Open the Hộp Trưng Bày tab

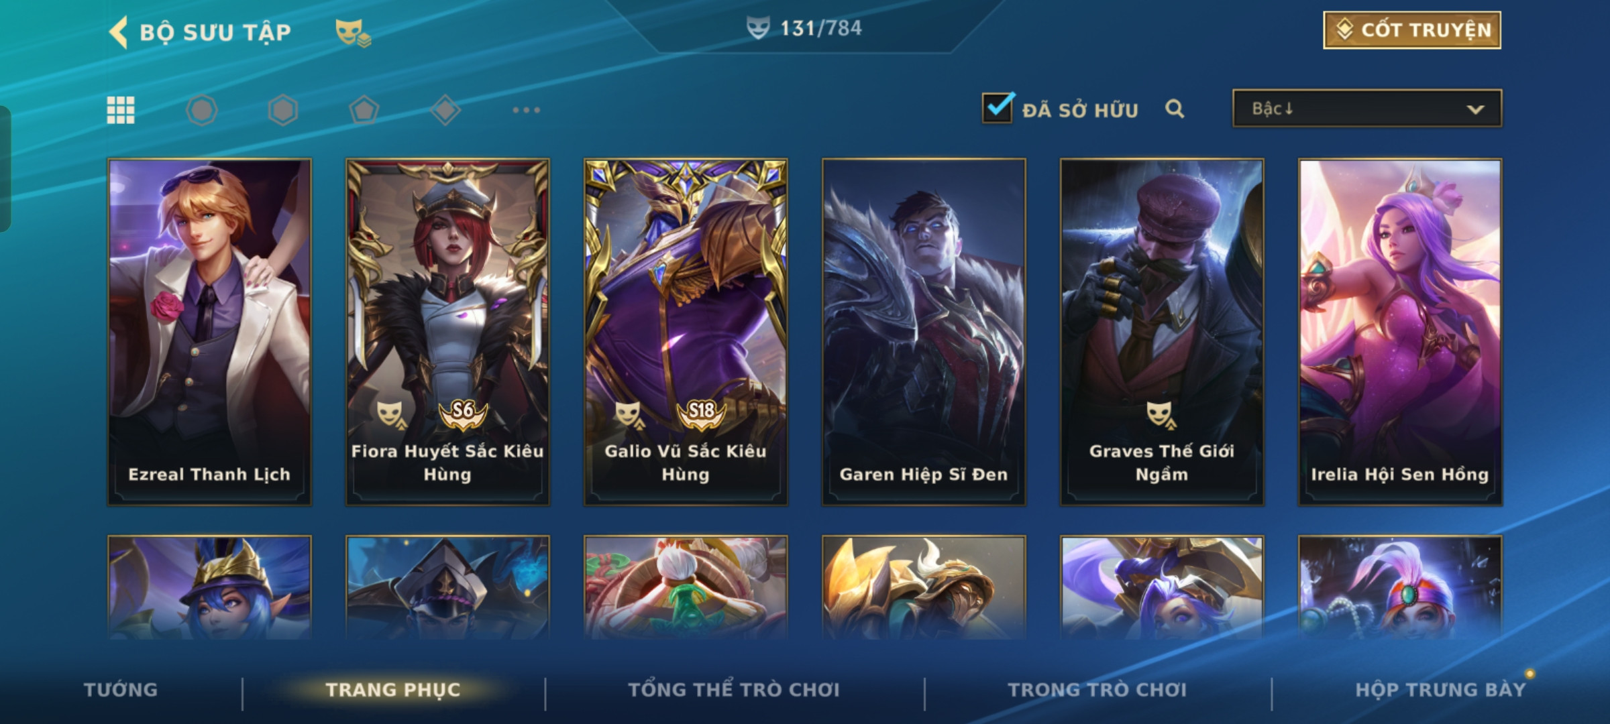(1440, 690)
